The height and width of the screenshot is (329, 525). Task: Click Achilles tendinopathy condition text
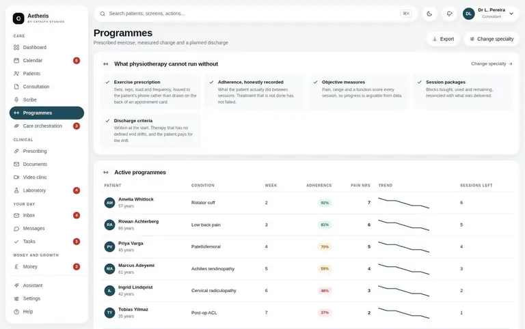pos(213,269)
